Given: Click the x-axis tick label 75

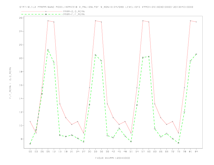Looking at the screenshot, I should tap(179, 152).
